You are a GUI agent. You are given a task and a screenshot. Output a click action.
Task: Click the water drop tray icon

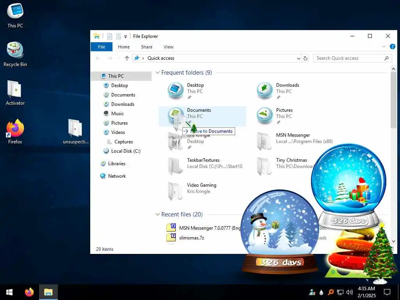pyautogui.click(x=321, y=292)
